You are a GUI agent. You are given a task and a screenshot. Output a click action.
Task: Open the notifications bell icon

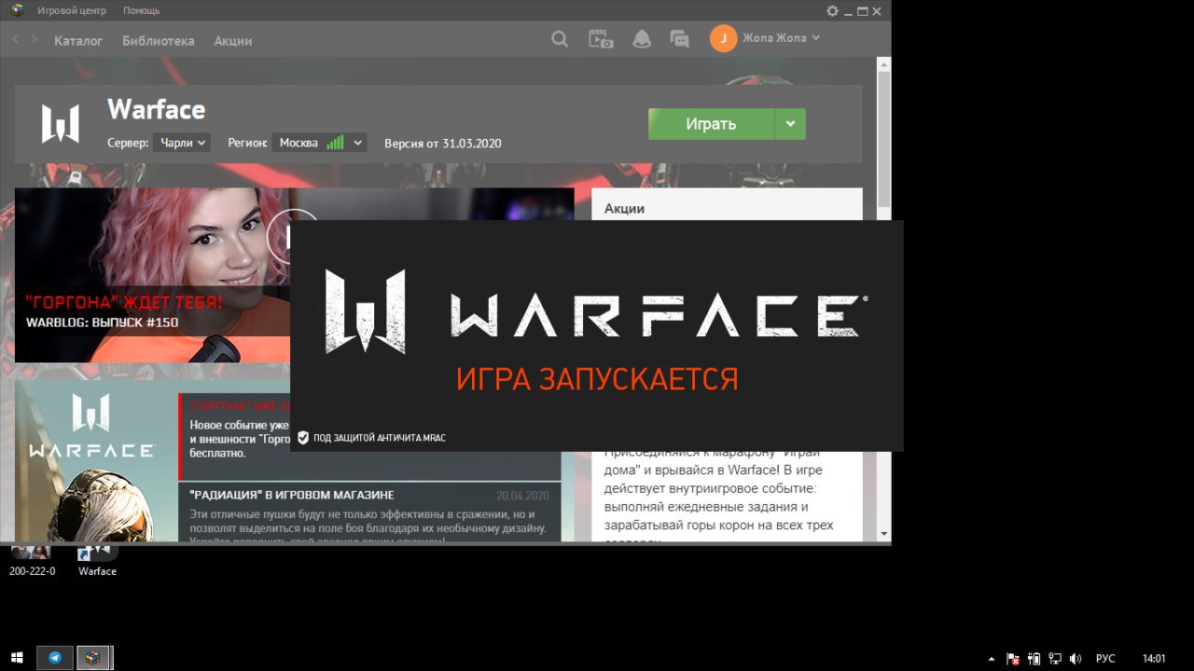pyautogui.click(x=642, y=39)
